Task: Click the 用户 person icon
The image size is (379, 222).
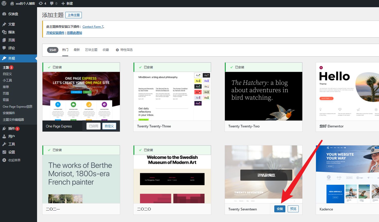Action: pos(4,136)
